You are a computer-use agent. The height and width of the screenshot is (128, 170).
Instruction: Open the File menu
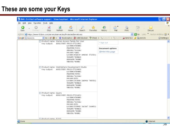[19, 23]
